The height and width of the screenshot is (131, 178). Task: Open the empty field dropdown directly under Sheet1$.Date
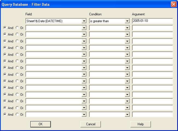[84, 28]
